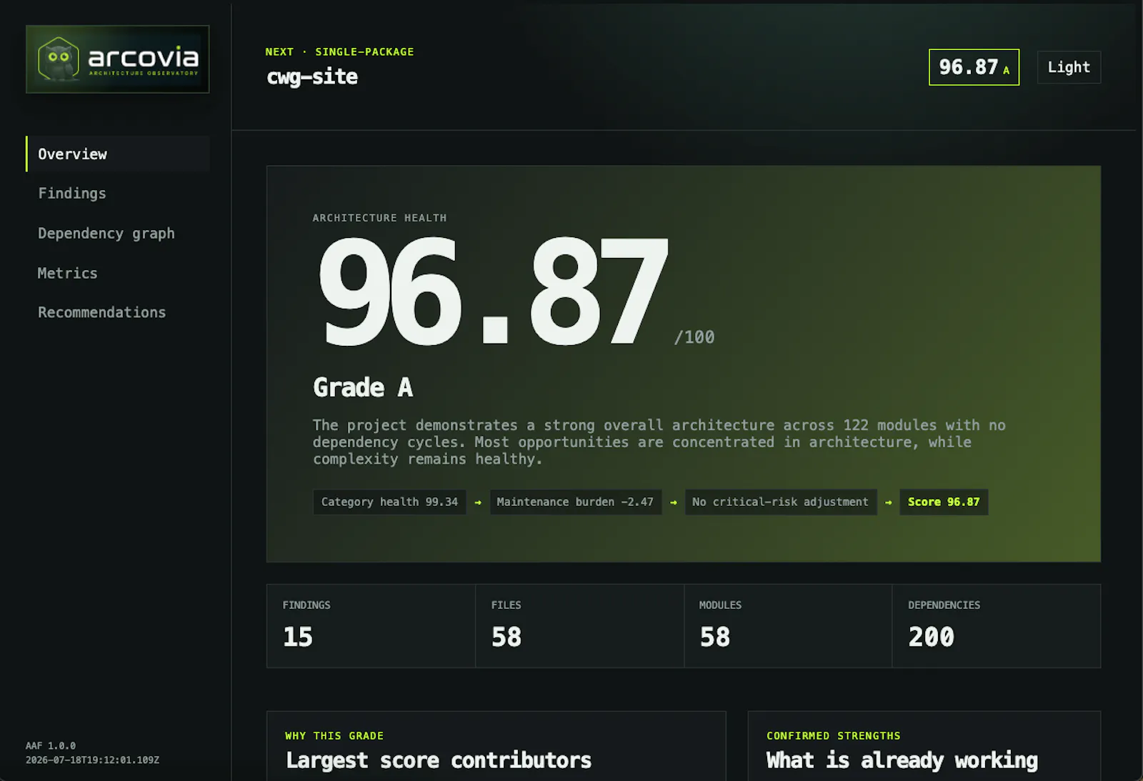Open the Overview section

click(118, 154)
